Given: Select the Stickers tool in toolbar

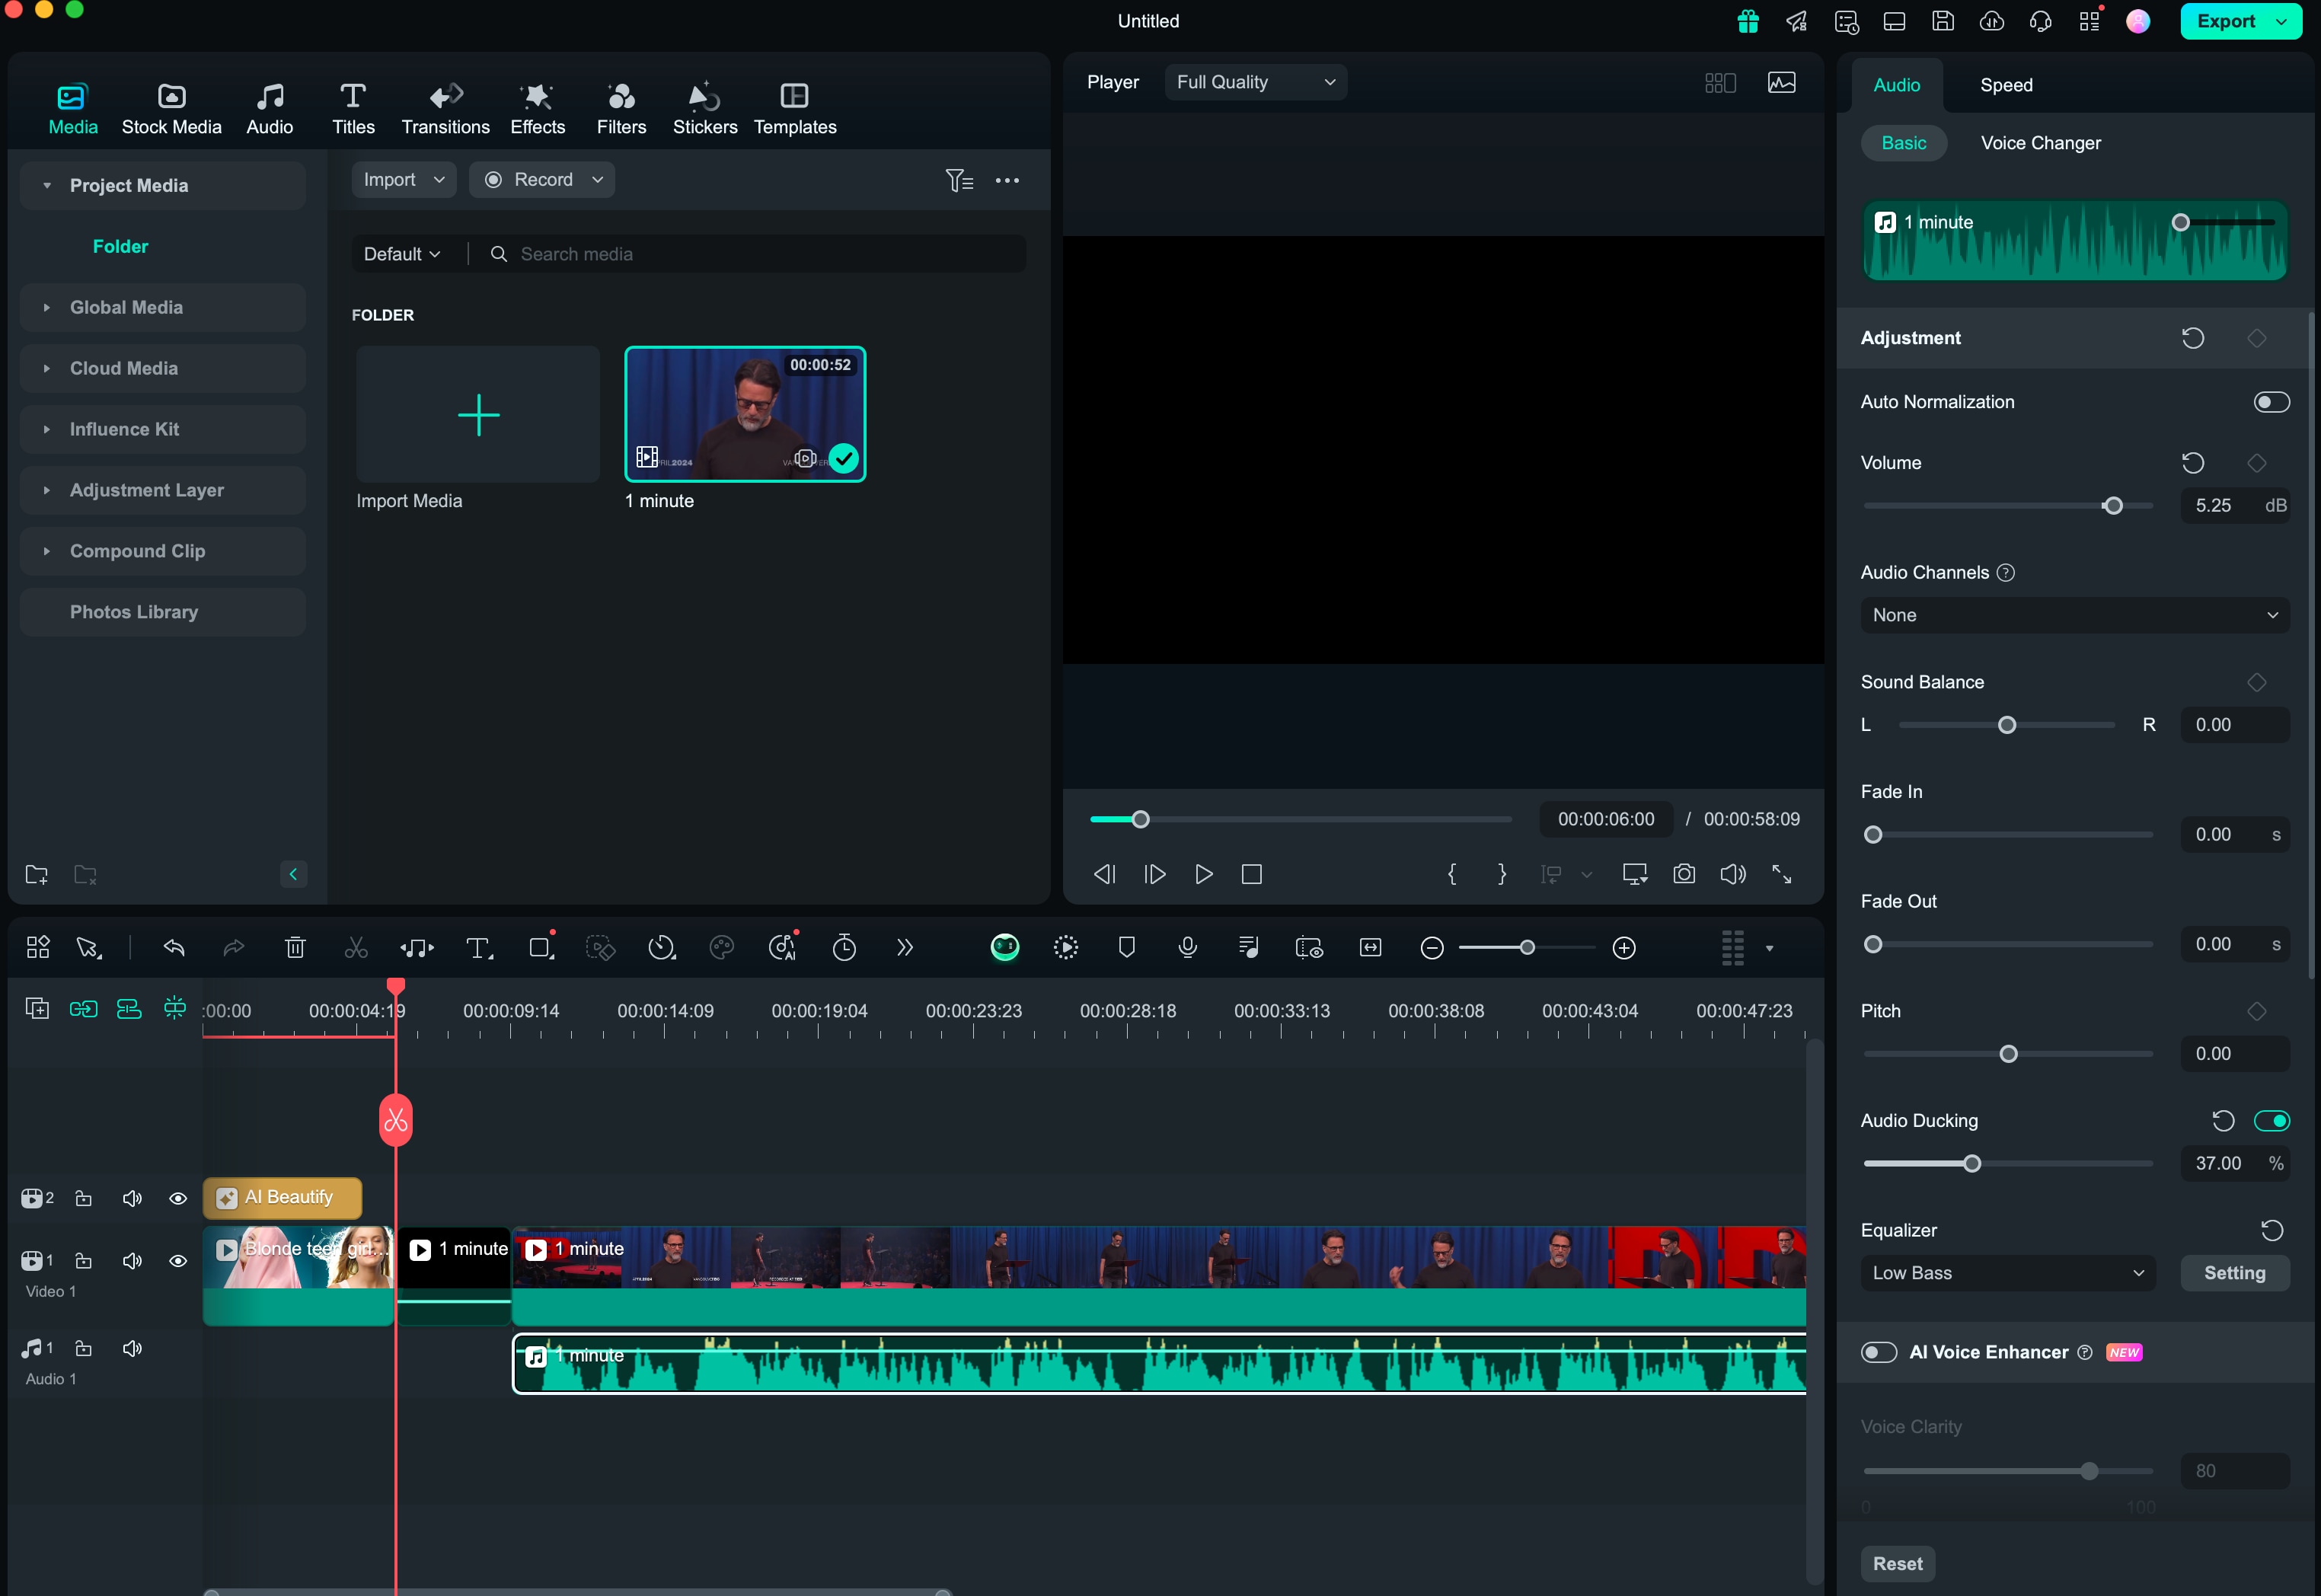Looking at the screenshot, I should click(x=704, y=107).
